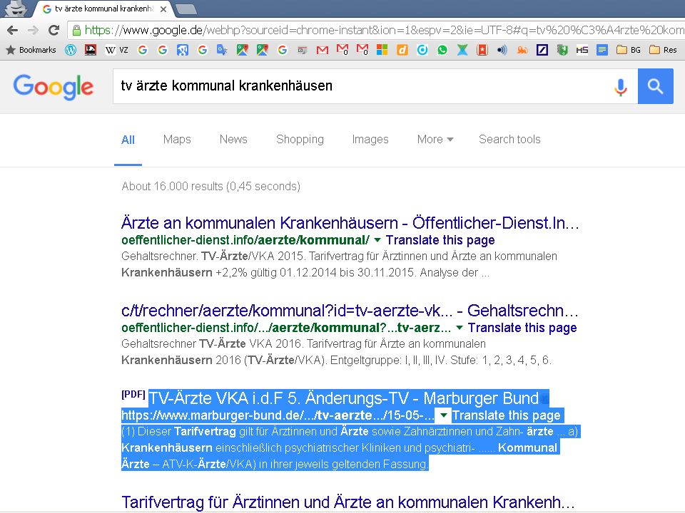This screenshot has height=513, width=685.
Task: Open the WhatsApp bookmark icon
Action: point(442,50)
